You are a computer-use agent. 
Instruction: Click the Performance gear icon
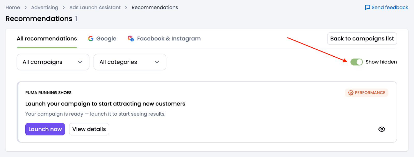(351, 93)
